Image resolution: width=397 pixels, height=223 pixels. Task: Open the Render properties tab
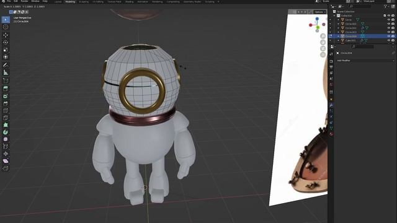(x=331, y=61)
